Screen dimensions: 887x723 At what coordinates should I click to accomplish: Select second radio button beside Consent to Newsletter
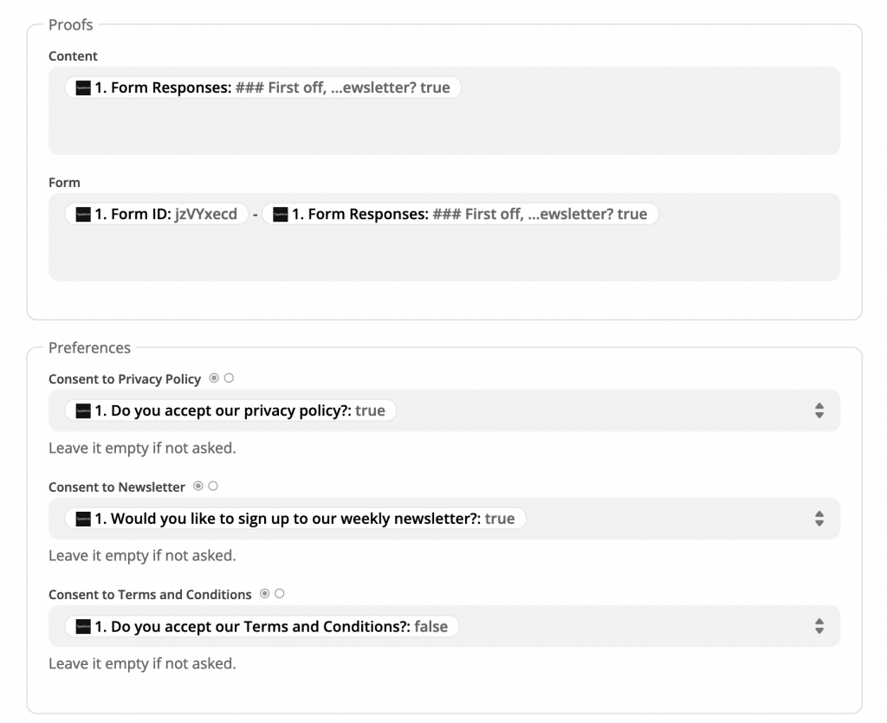point(213,487)
